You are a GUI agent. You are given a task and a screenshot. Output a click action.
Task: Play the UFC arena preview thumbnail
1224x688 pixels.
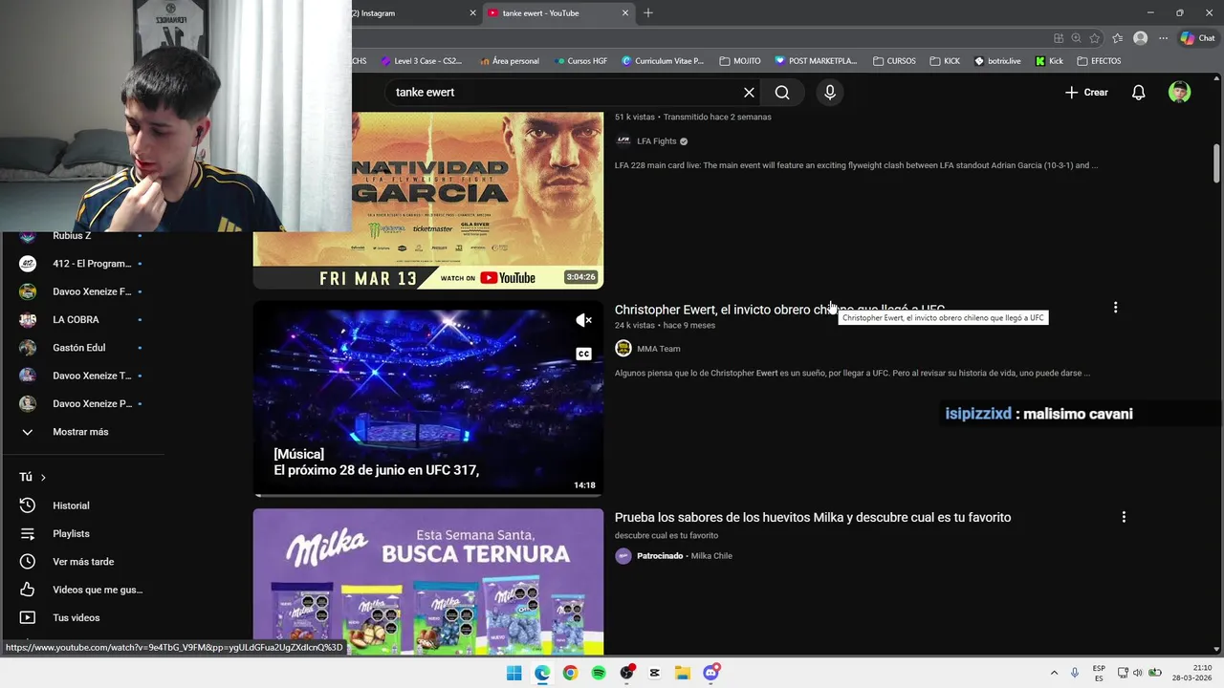[x=428, y=399]
